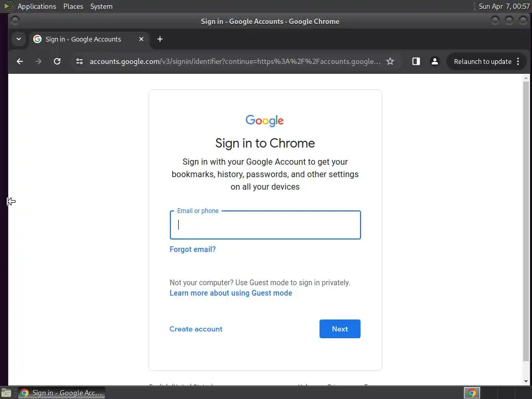532x399 pixels.
Task: Open the Chrome profile icon
Action: (x=435, y=61)
